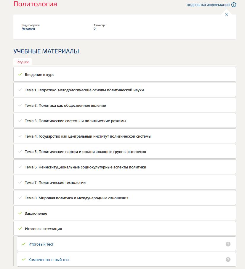Click the checkmark beside Заключение
The height and width of the screenshot is (269, 245).
coord(20,213)
